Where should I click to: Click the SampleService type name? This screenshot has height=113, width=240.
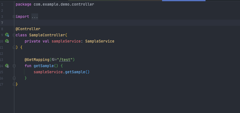(100, 41)
